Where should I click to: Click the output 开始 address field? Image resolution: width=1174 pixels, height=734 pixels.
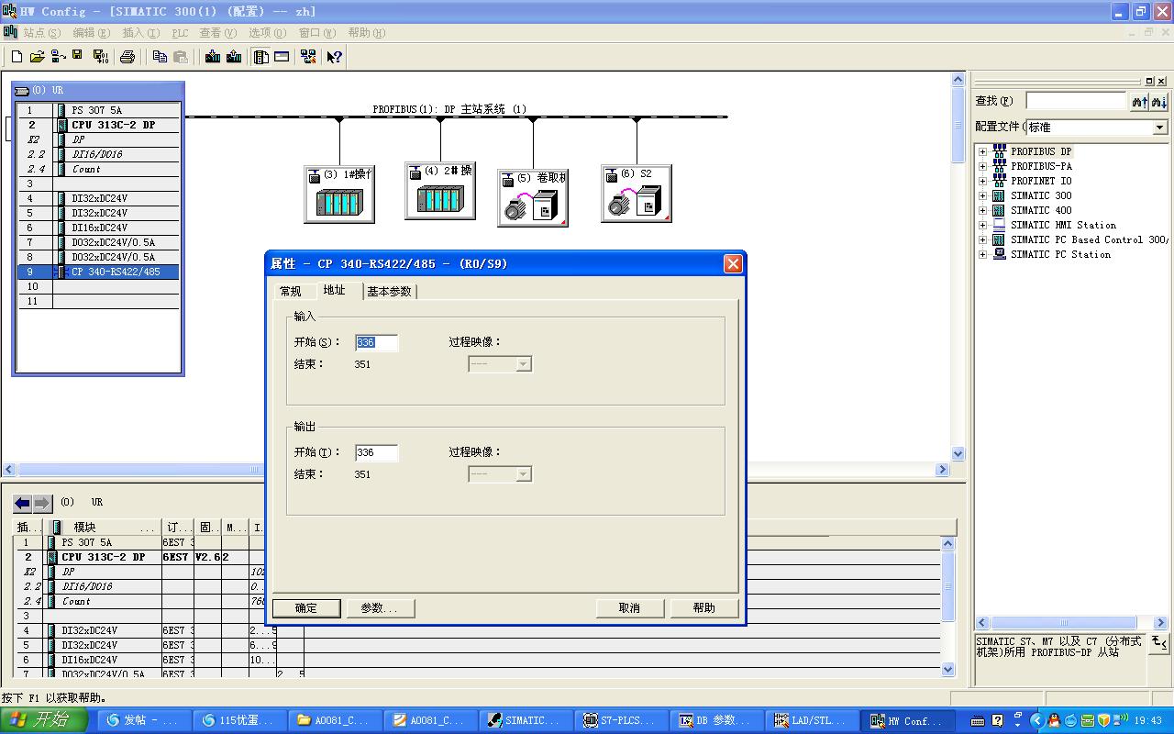[376, 452]
